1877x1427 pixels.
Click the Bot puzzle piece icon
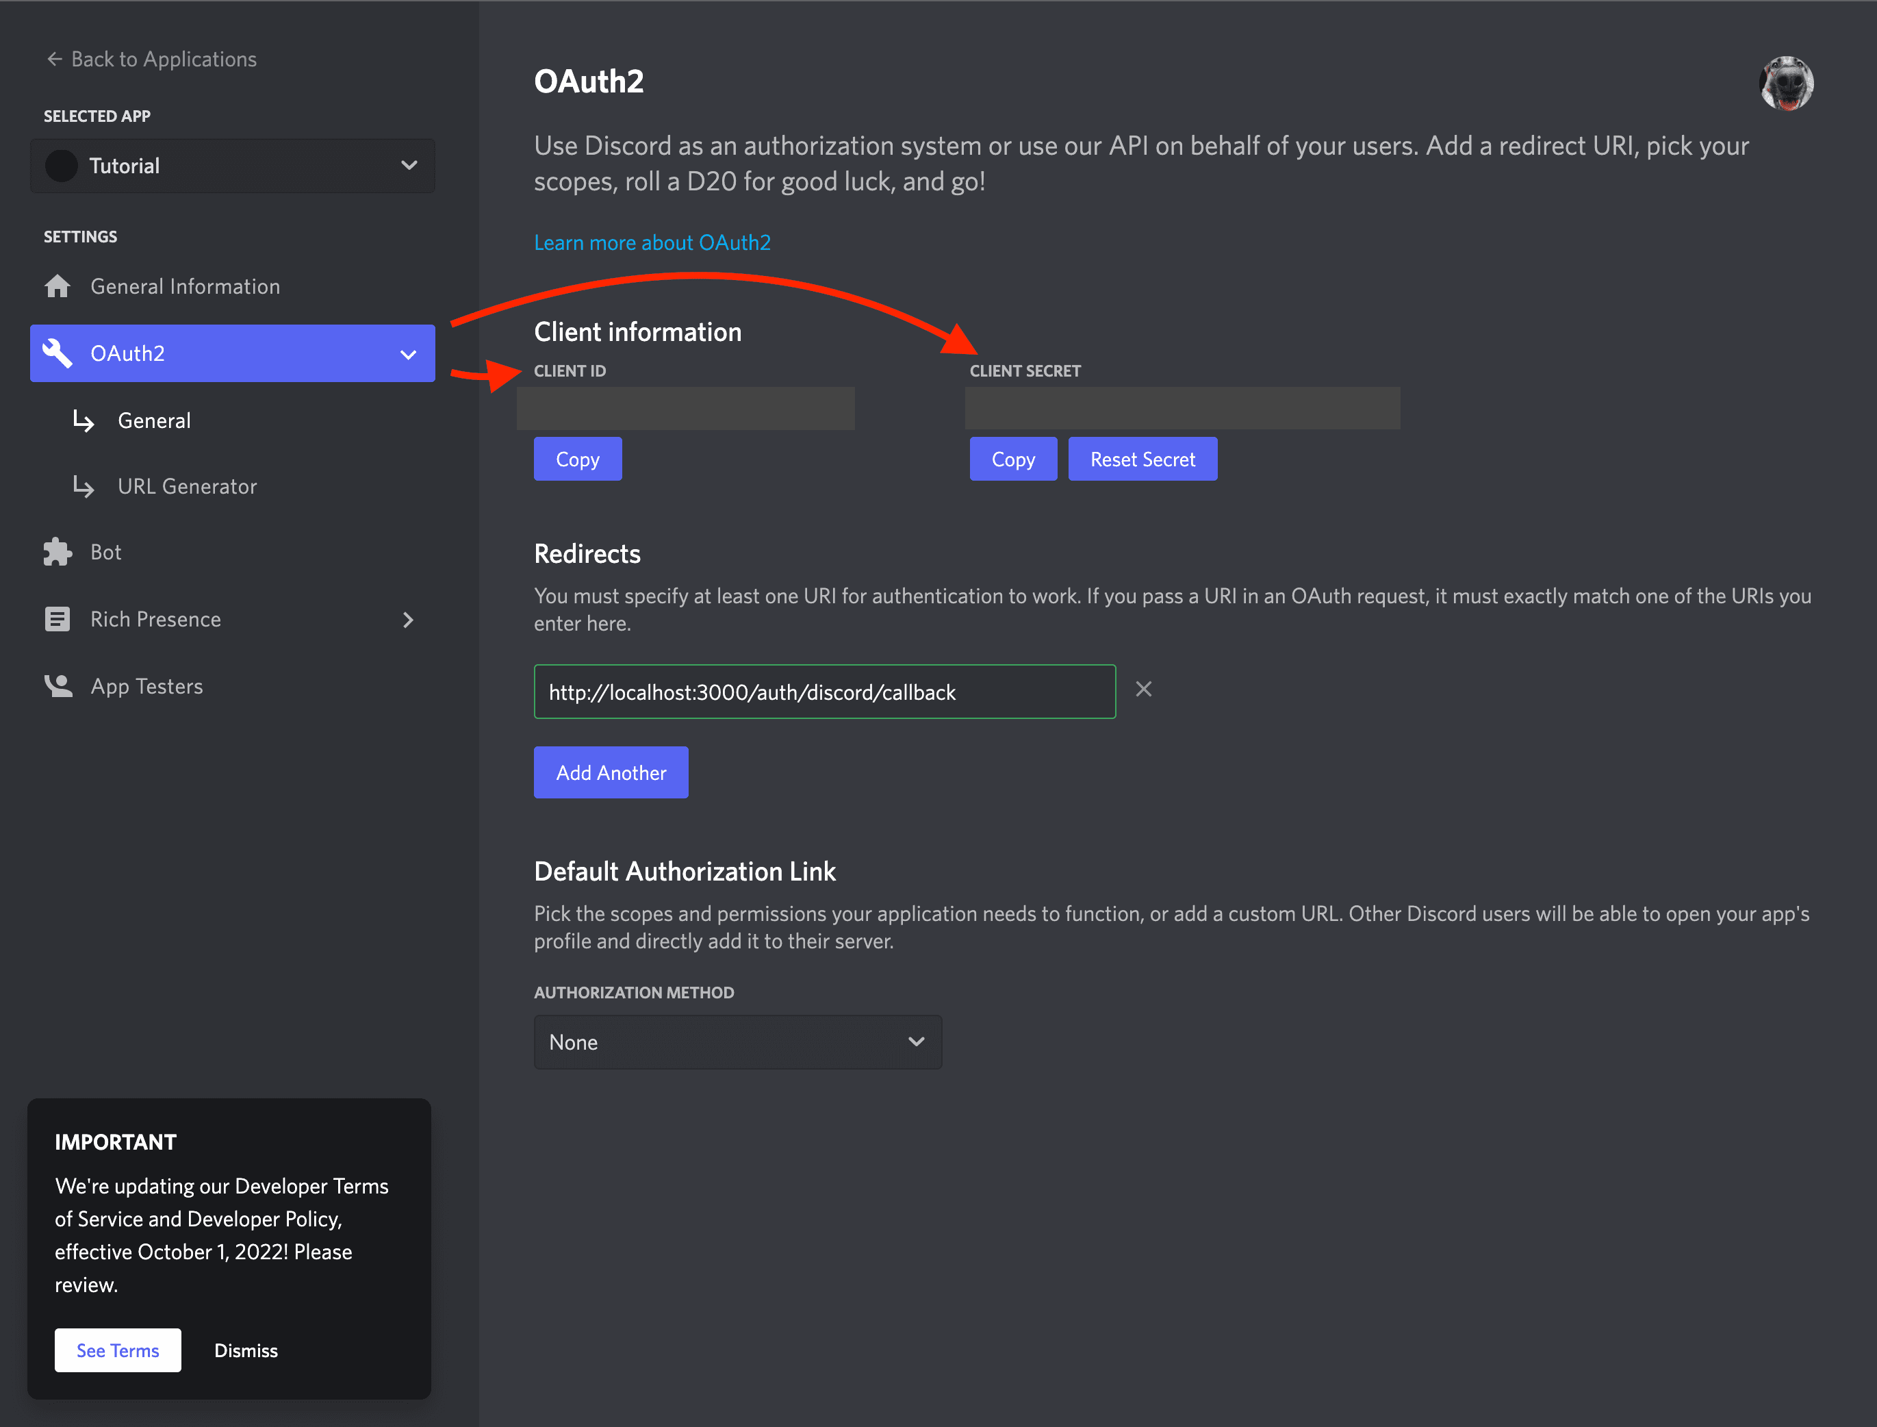58,552
